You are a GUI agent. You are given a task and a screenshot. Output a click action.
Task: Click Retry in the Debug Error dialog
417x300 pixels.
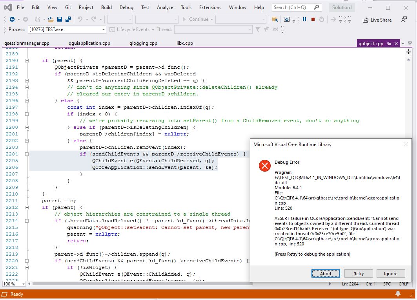[x=359, y=274]
